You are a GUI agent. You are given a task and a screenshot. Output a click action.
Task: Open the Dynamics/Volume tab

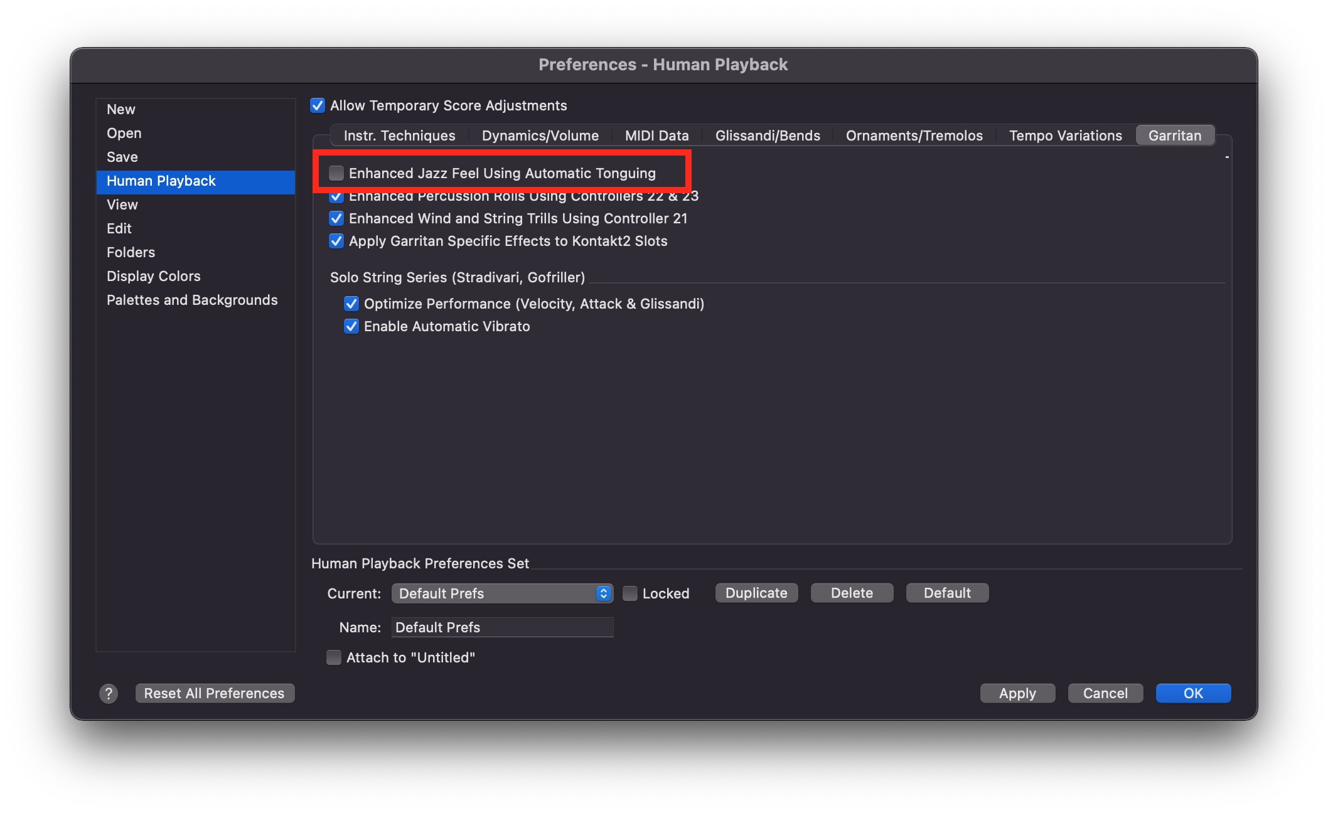click(540, 135)
